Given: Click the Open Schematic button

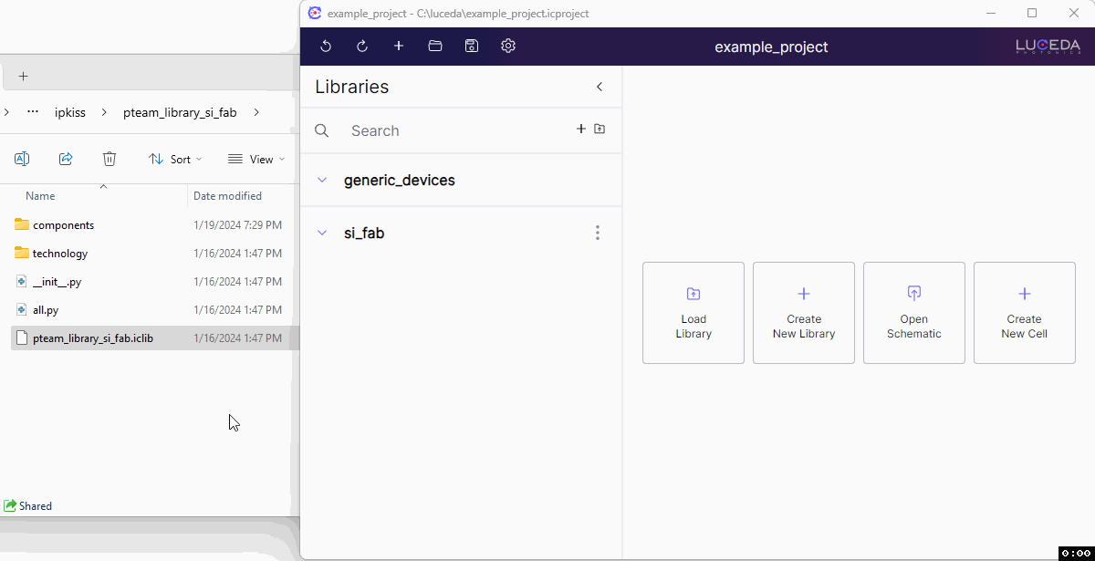Looking at the screenshot, I should (x=913, y=313).
